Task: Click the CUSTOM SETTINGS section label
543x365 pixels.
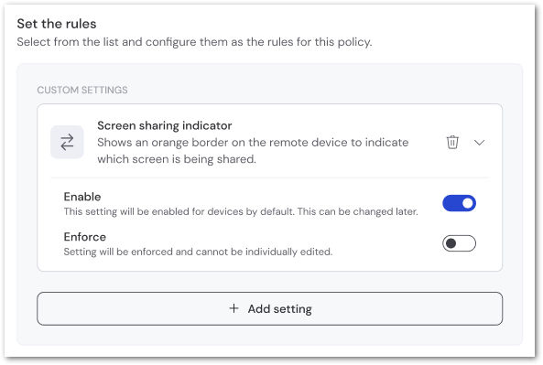Action: click(x=82, y=90)
